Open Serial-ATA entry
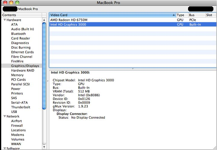This screenshot has height=150, width=217. (19, 103)
